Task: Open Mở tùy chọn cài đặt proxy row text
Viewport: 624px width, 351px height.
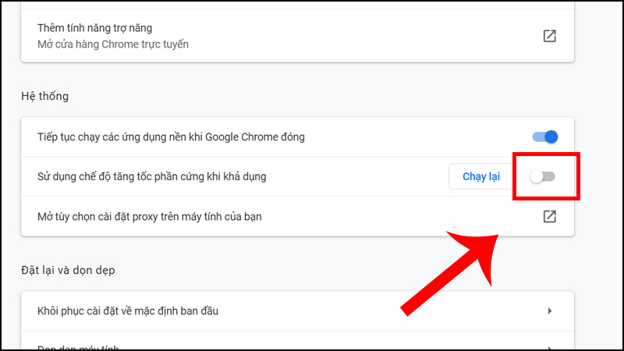Action: click(x=150, y=217)
